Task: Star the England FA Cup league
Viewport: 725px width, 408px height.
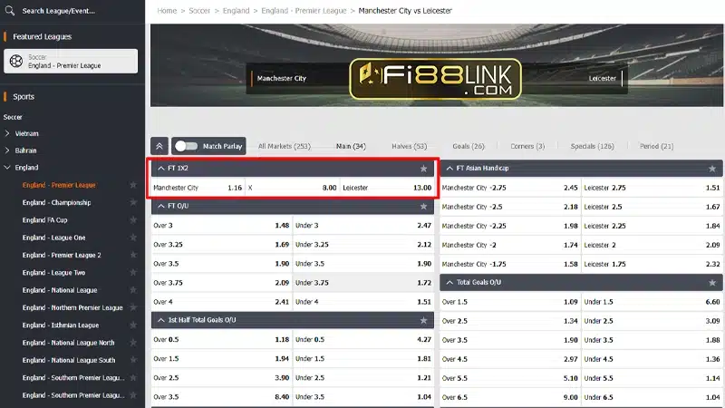Action: [133, 220]
